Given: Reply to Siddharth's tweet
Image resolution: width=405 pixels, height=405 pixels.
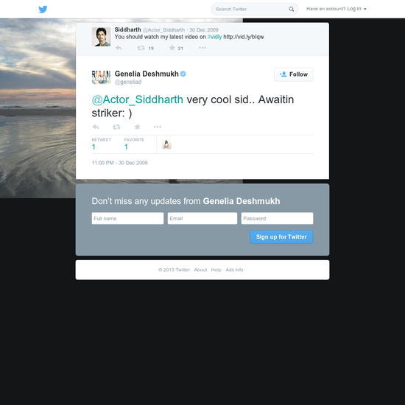Looking at the screenshot, I should click(119, 48).
